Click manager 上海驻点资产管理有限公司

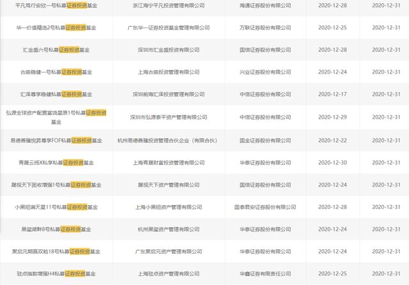pos(169,273)
